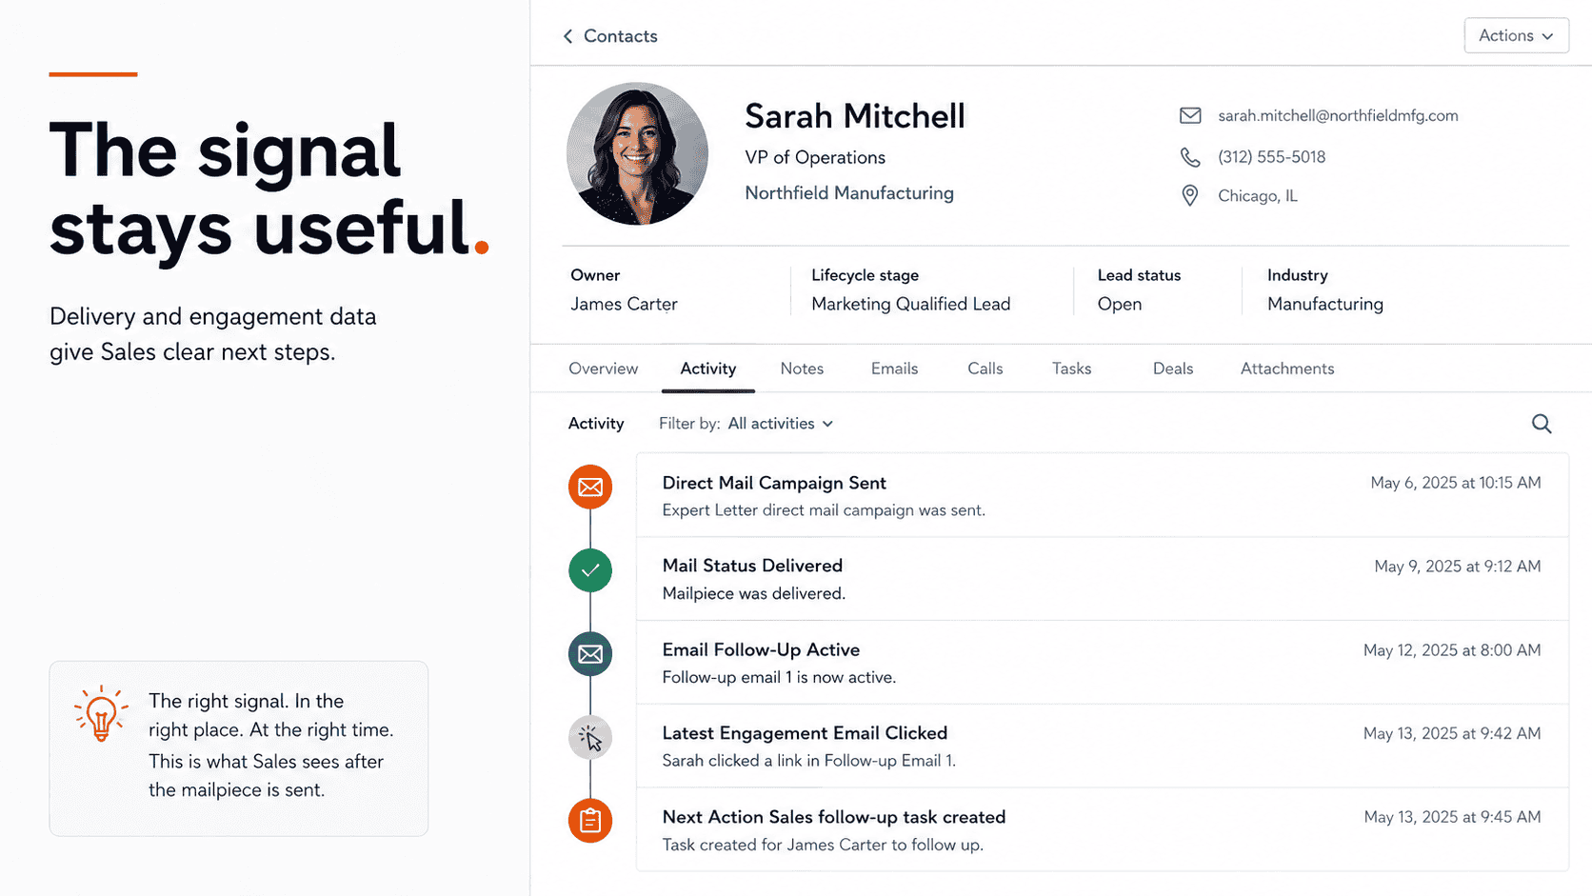Screen dimensions: 1592x896
Task: Click the location pin icon beside Chicago, IL
Action: [1190, 196]
